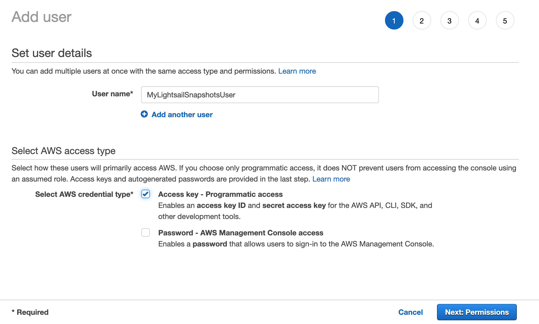This screenshot has height=324, width=539.
Task: Toggle the programmatic access credential checkbox
Action: (x=146, y=194)
